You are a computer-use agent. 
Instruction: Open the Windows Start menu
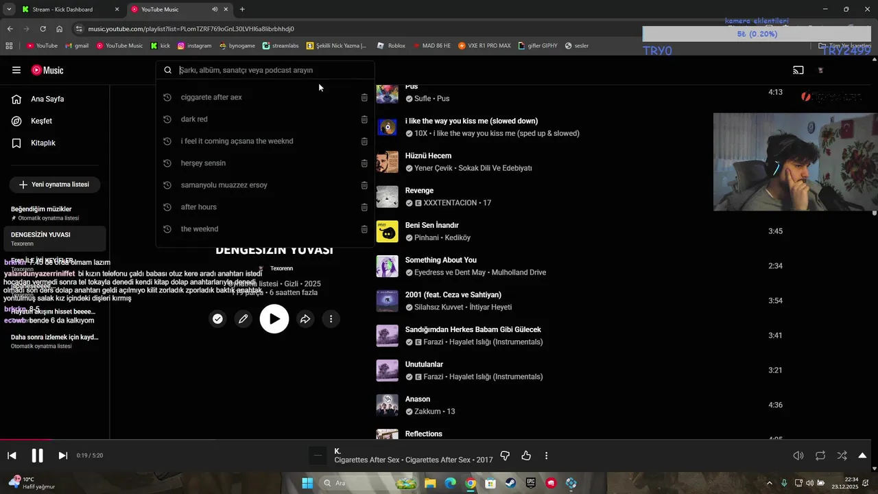pyautogui.click(x=307, y=483)
